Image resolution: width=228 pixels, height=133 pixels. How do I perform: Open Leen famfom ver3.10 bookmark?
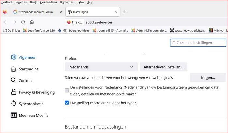tap(39, 30)
